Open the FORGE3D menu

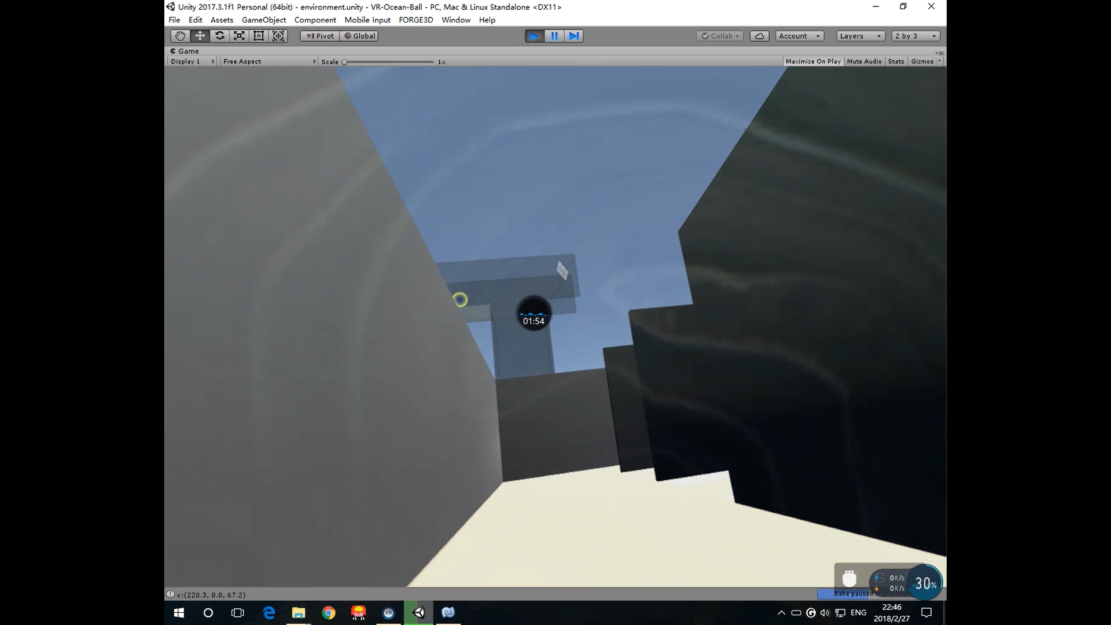pyautogui.click(x=415, y=20)
